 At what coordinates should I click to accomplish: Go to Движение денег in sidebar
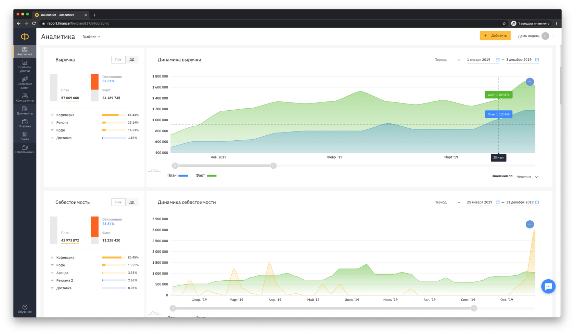[25, 83]
